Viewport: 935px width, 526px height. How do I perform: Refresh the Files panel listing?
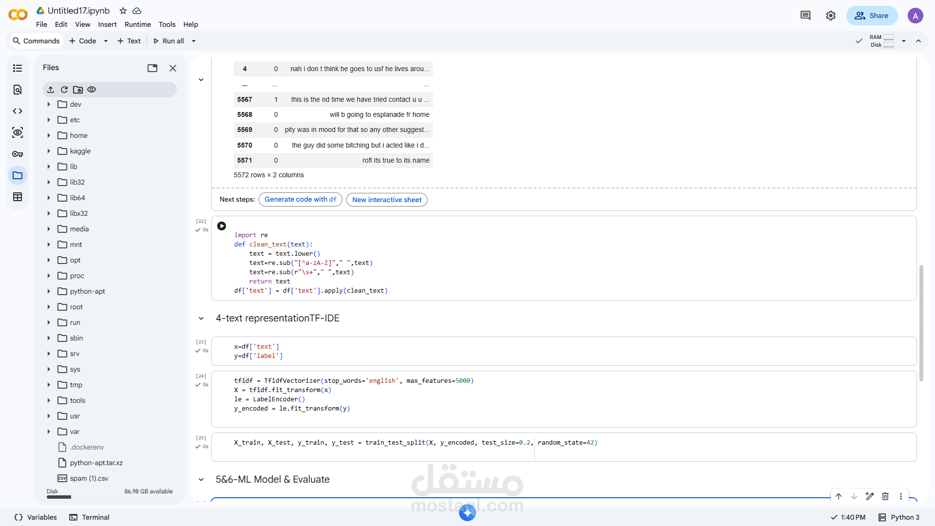coord(64,90)
